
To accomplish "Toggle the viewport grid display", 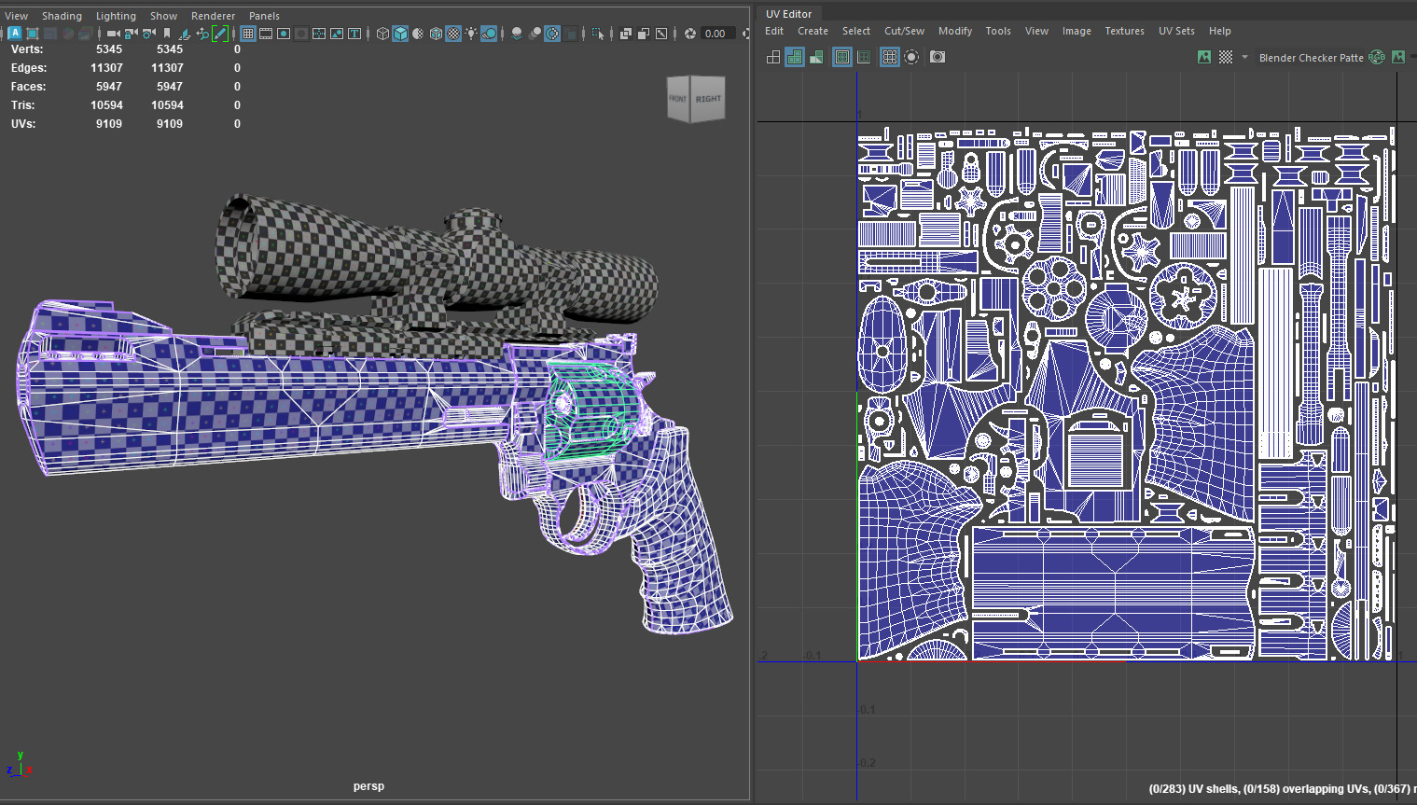I will click(248, 34).
